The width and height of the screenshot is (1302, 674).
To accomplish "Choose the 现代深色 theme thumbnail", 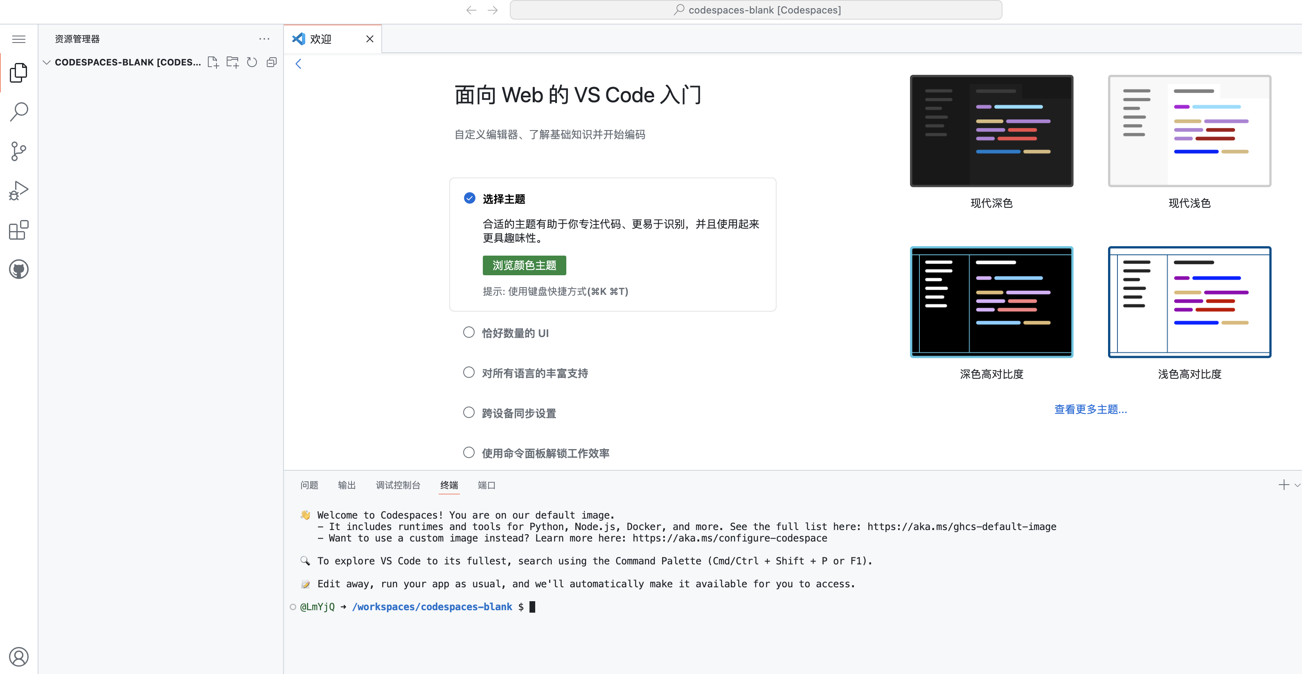I will (x=991, y=131).
